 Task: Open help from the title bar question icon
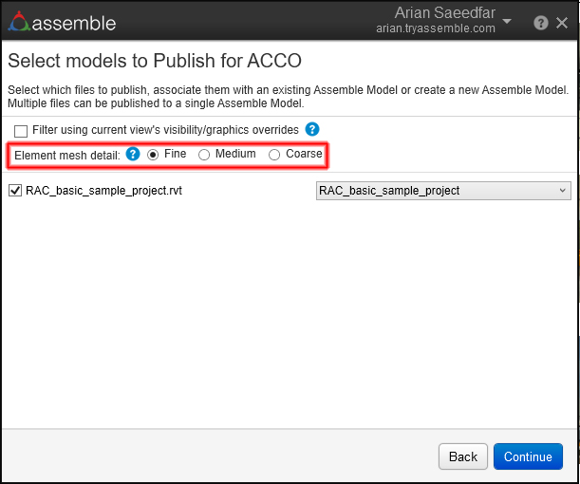pyautogui.click(x=540, y=23)
